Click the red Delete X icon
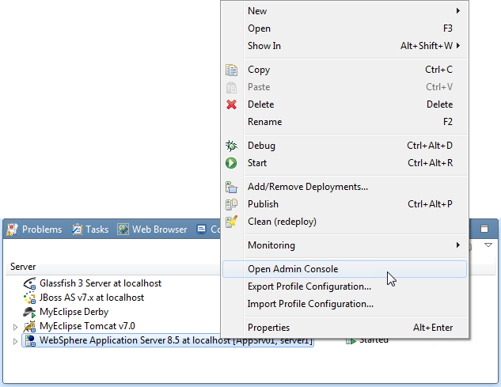 point(231,104)
